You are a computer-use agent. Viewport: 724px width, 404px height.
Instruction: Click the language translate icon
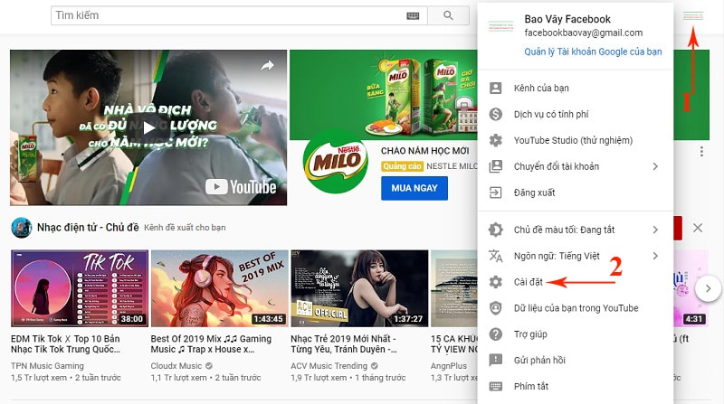click(x=495, y=256)
